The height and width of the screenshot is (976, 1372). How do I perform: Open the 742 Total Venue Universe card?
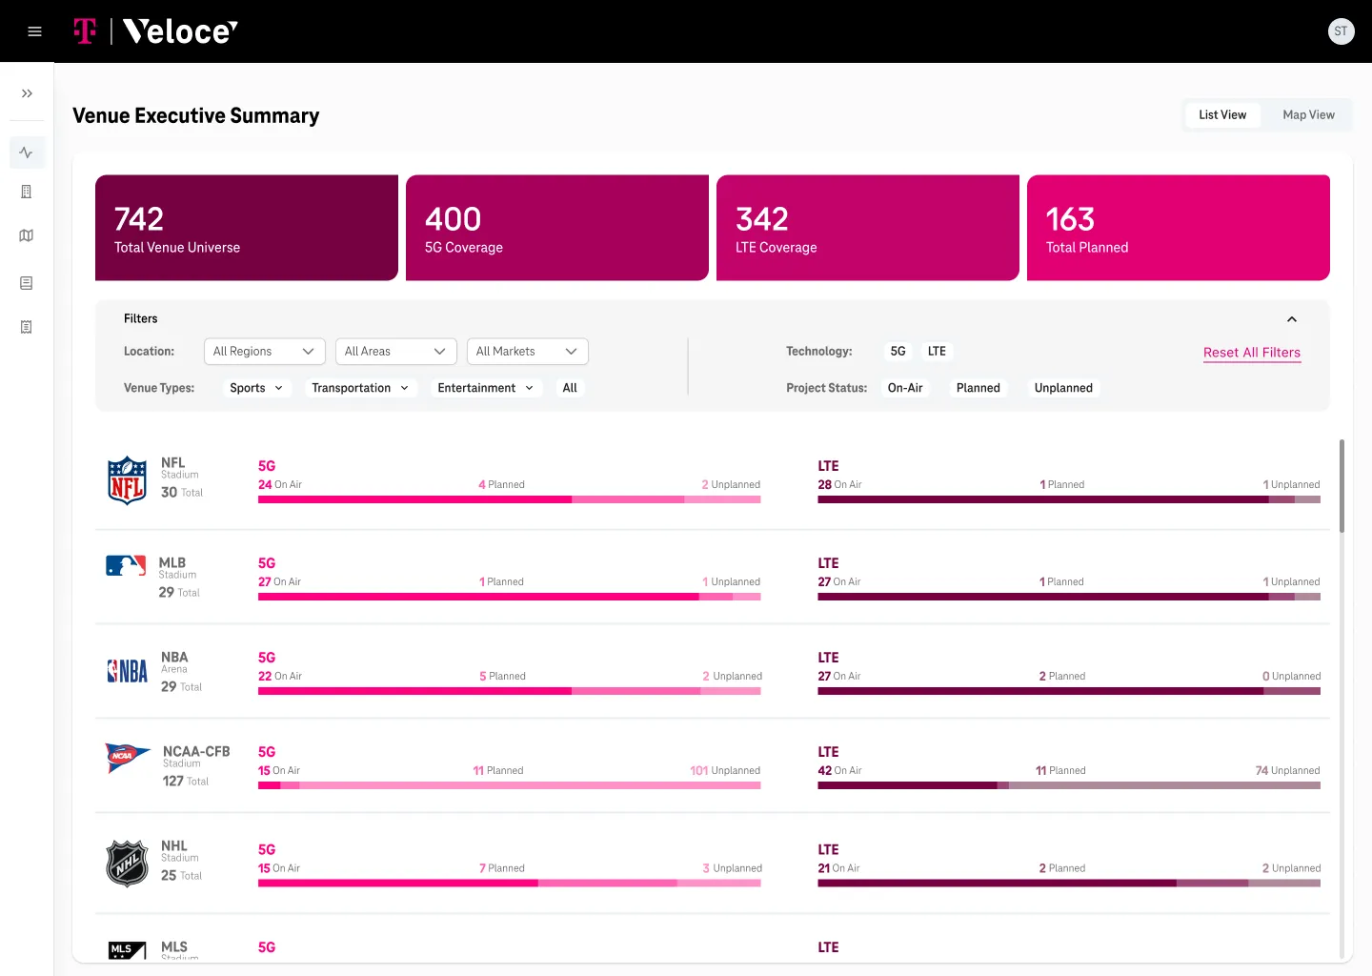click(247, 228)
